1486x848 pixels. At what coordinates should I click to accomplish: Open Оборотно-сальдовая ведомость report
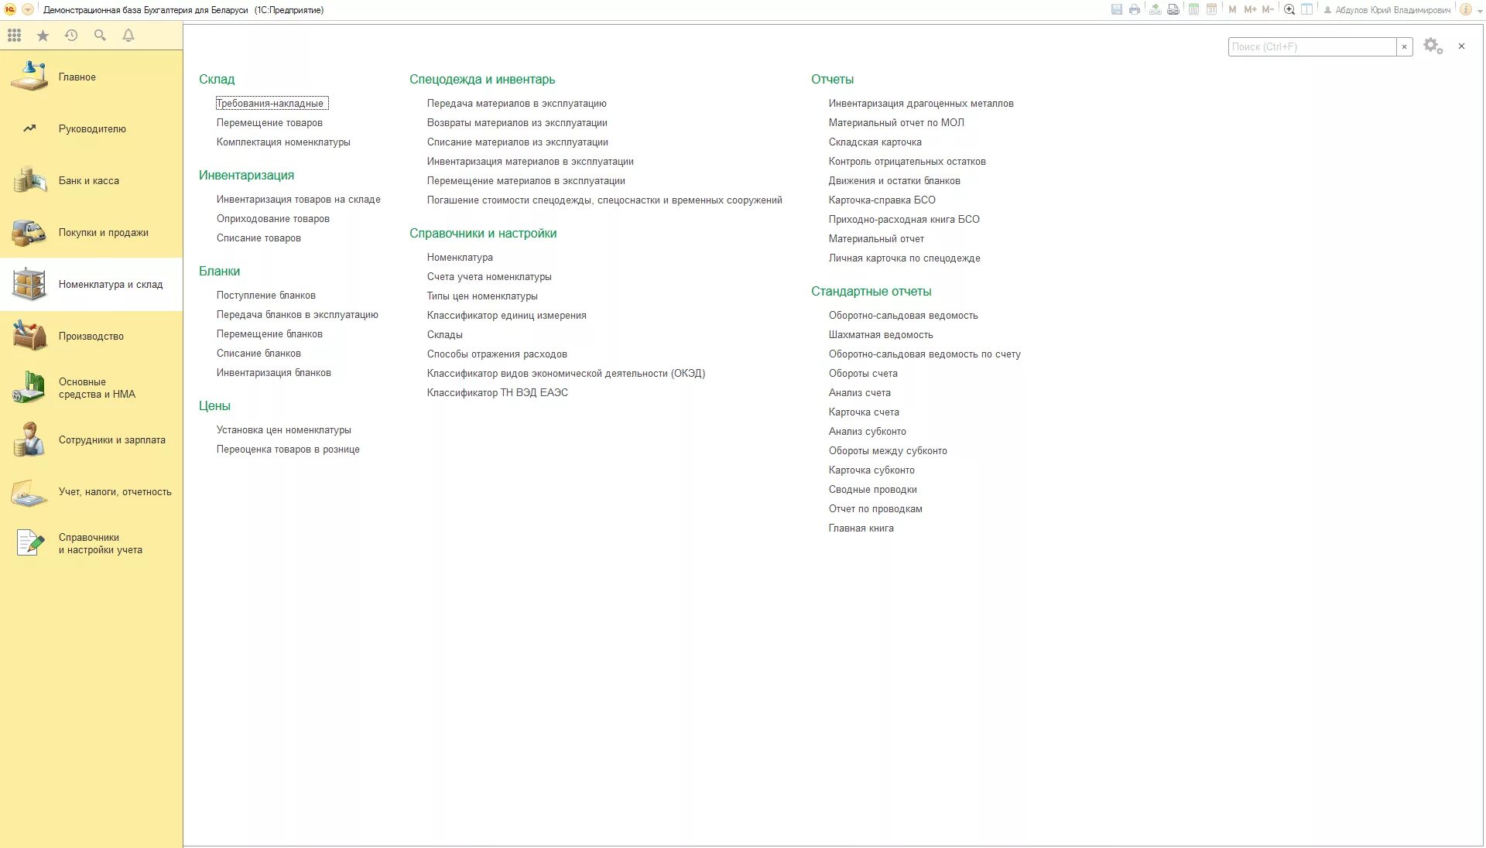[x=903, y=316]
